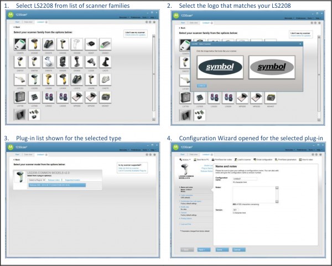Choose the DS9208 presentation scanner in step 1 window
Image resolution: width=332 pixels, height=266 pixels.
(63, 62)
